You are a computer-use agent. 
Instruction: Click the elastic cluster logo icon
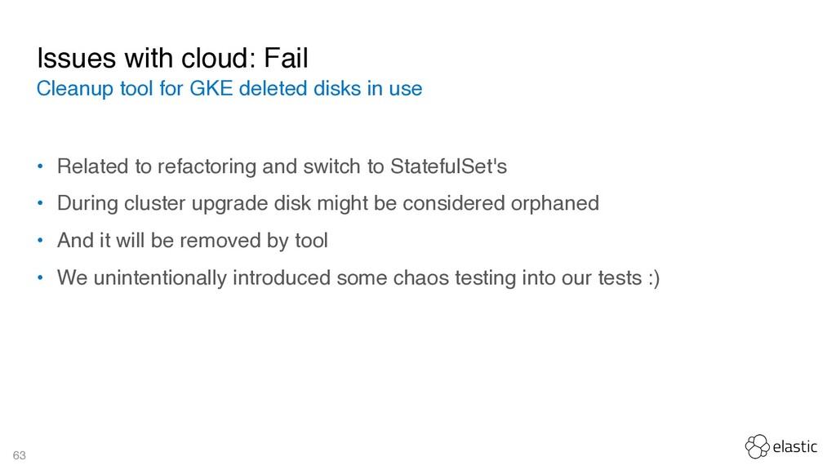pyautogui.click(x=757, y=446)
